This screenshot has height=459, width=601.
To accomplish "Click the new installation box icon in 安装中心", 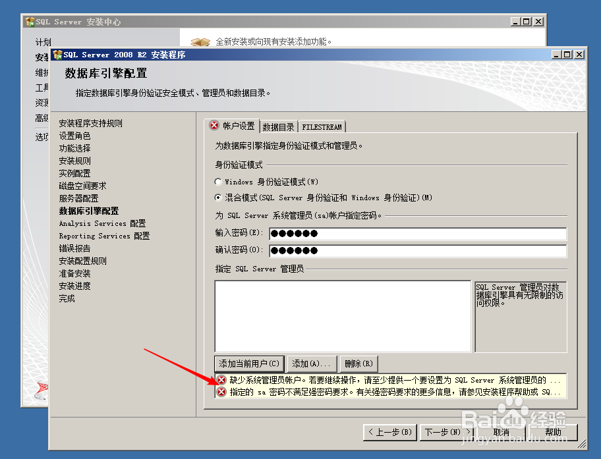I will [200, 41].
